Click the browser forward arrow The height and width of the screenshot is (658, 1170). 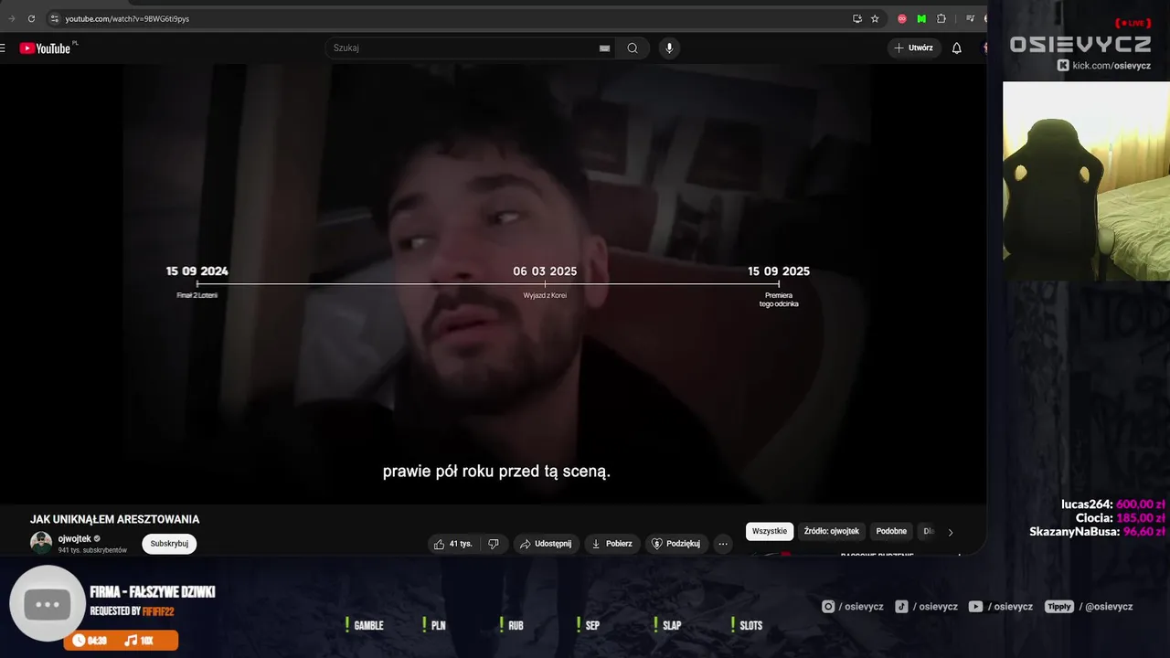point(12,18)
